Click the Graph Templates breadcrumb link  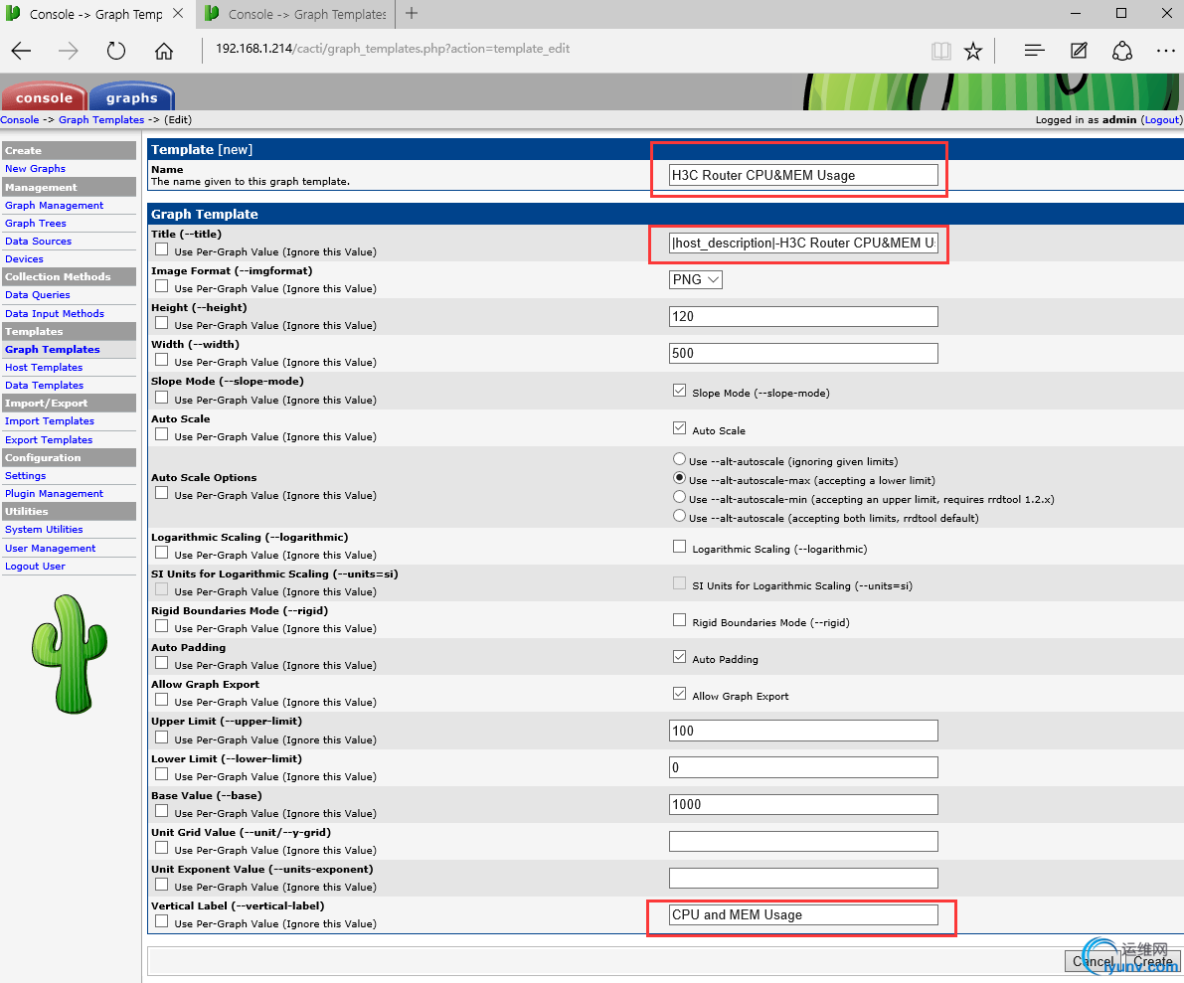pos(101,120)
